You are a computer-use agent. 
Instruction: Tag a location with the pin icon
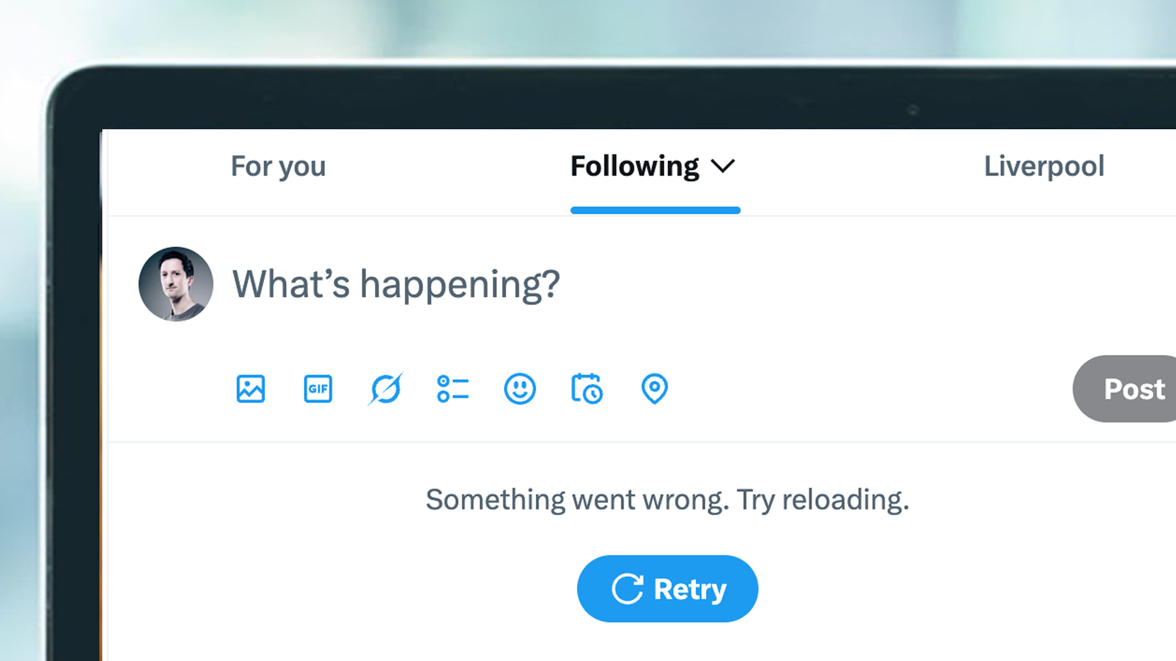tap(654, 388)
